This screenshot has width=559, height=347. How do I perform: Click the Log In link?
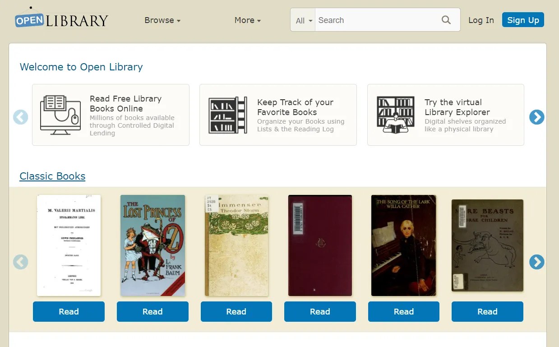(x=481, y=20)
